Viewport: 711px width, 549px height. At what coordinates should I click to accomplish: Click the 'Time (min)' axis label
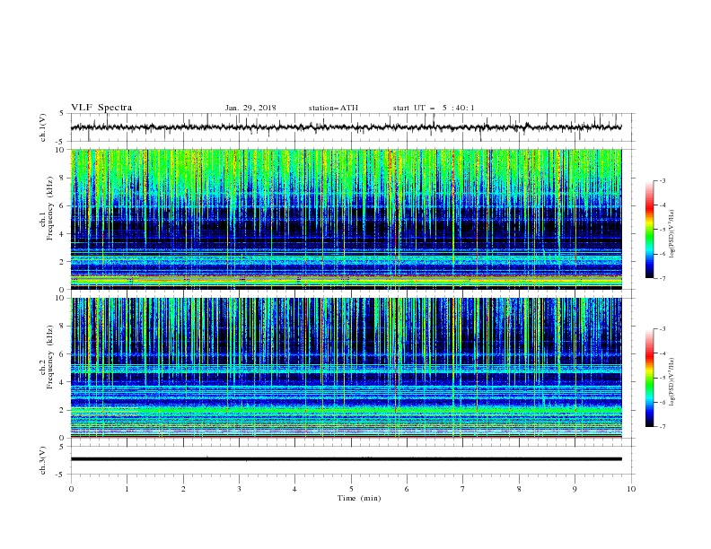tap(359, 498)
